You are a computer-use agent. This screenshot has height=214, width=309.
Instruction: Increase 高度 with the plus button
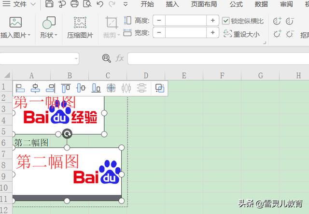[212, 20]
